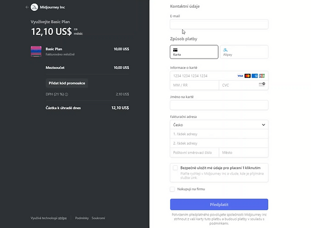Check the Nakupuji na firmu box
This screenshot has width=311, height=228.
click(173, 189)
